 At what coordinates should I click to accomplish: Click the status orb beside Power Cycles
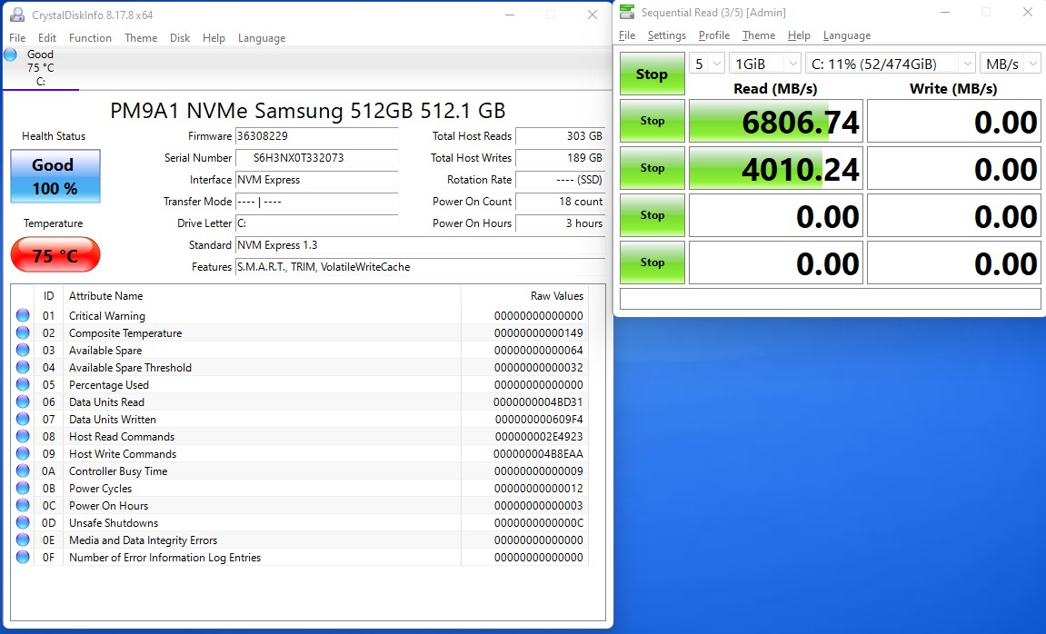coord(23,489)
